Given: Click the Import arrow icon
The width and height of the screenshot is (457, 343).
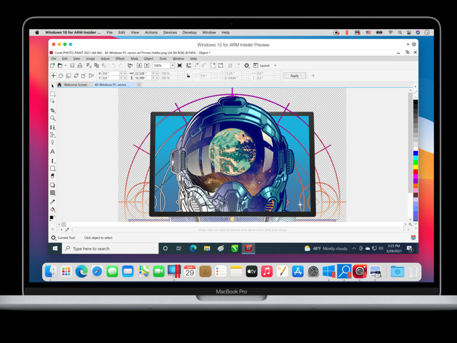Looking at the screenshot, I should click(139, 65).
